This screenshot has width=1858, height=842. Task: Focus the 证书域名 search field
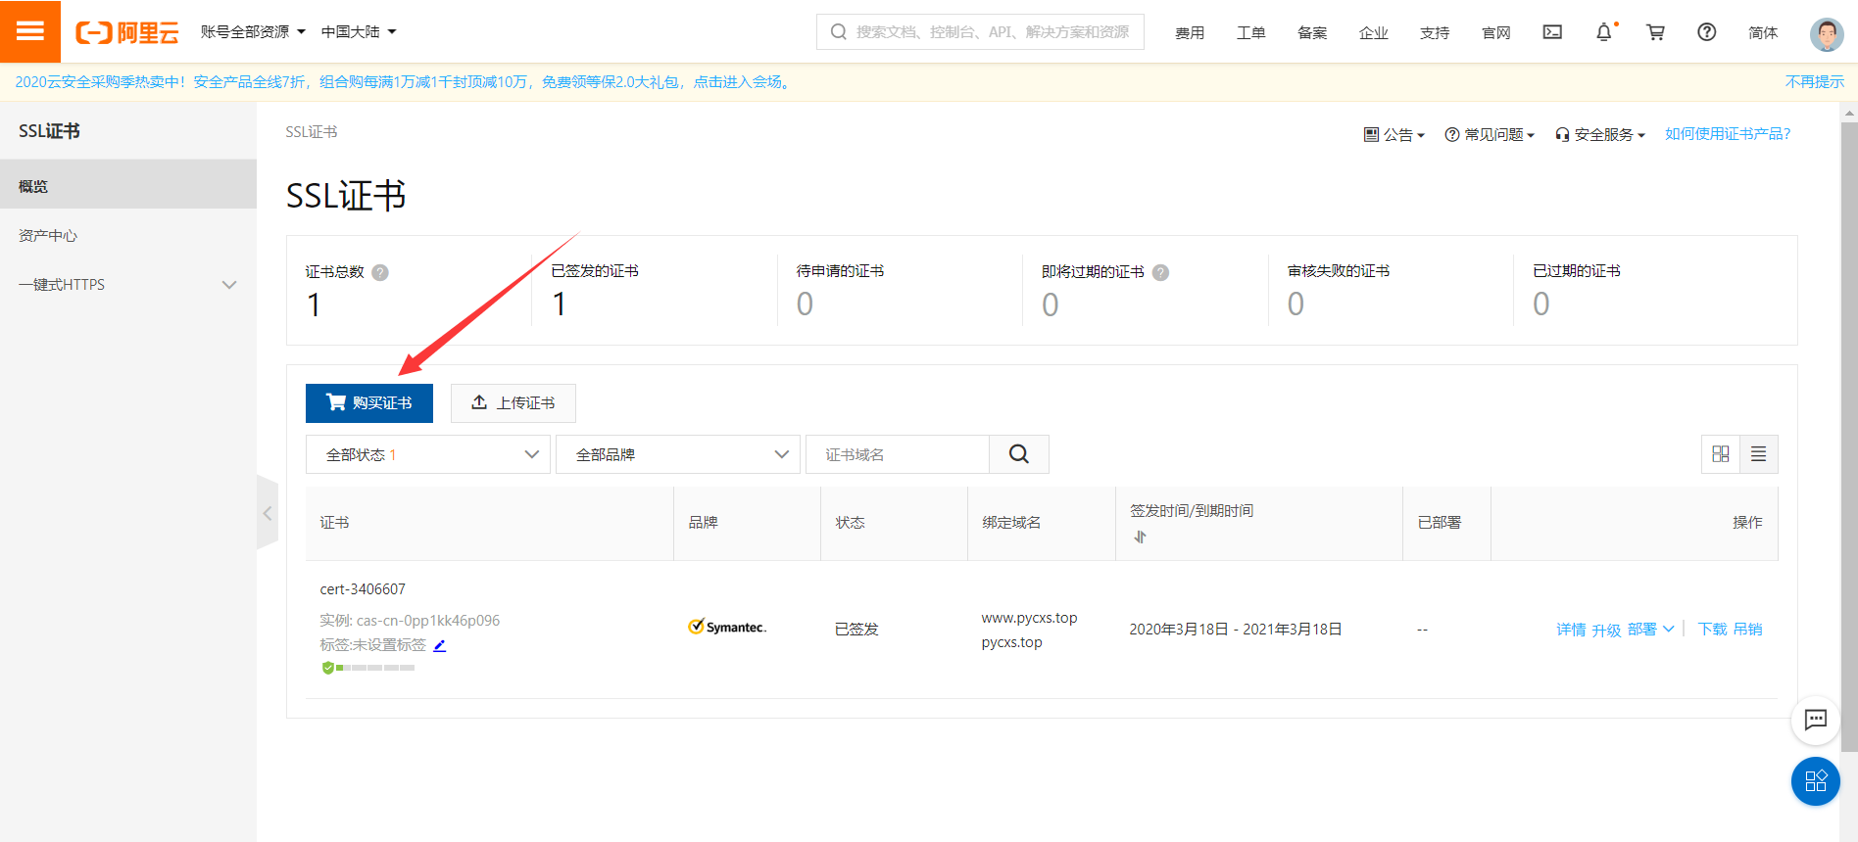click(898, 454)
